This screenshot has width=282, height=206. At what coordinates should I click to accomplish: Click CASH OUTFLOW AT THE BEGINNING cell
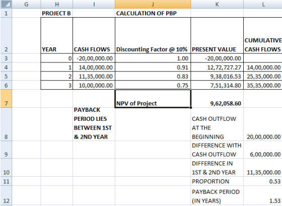pyautogui.click(x=217, y=124)
